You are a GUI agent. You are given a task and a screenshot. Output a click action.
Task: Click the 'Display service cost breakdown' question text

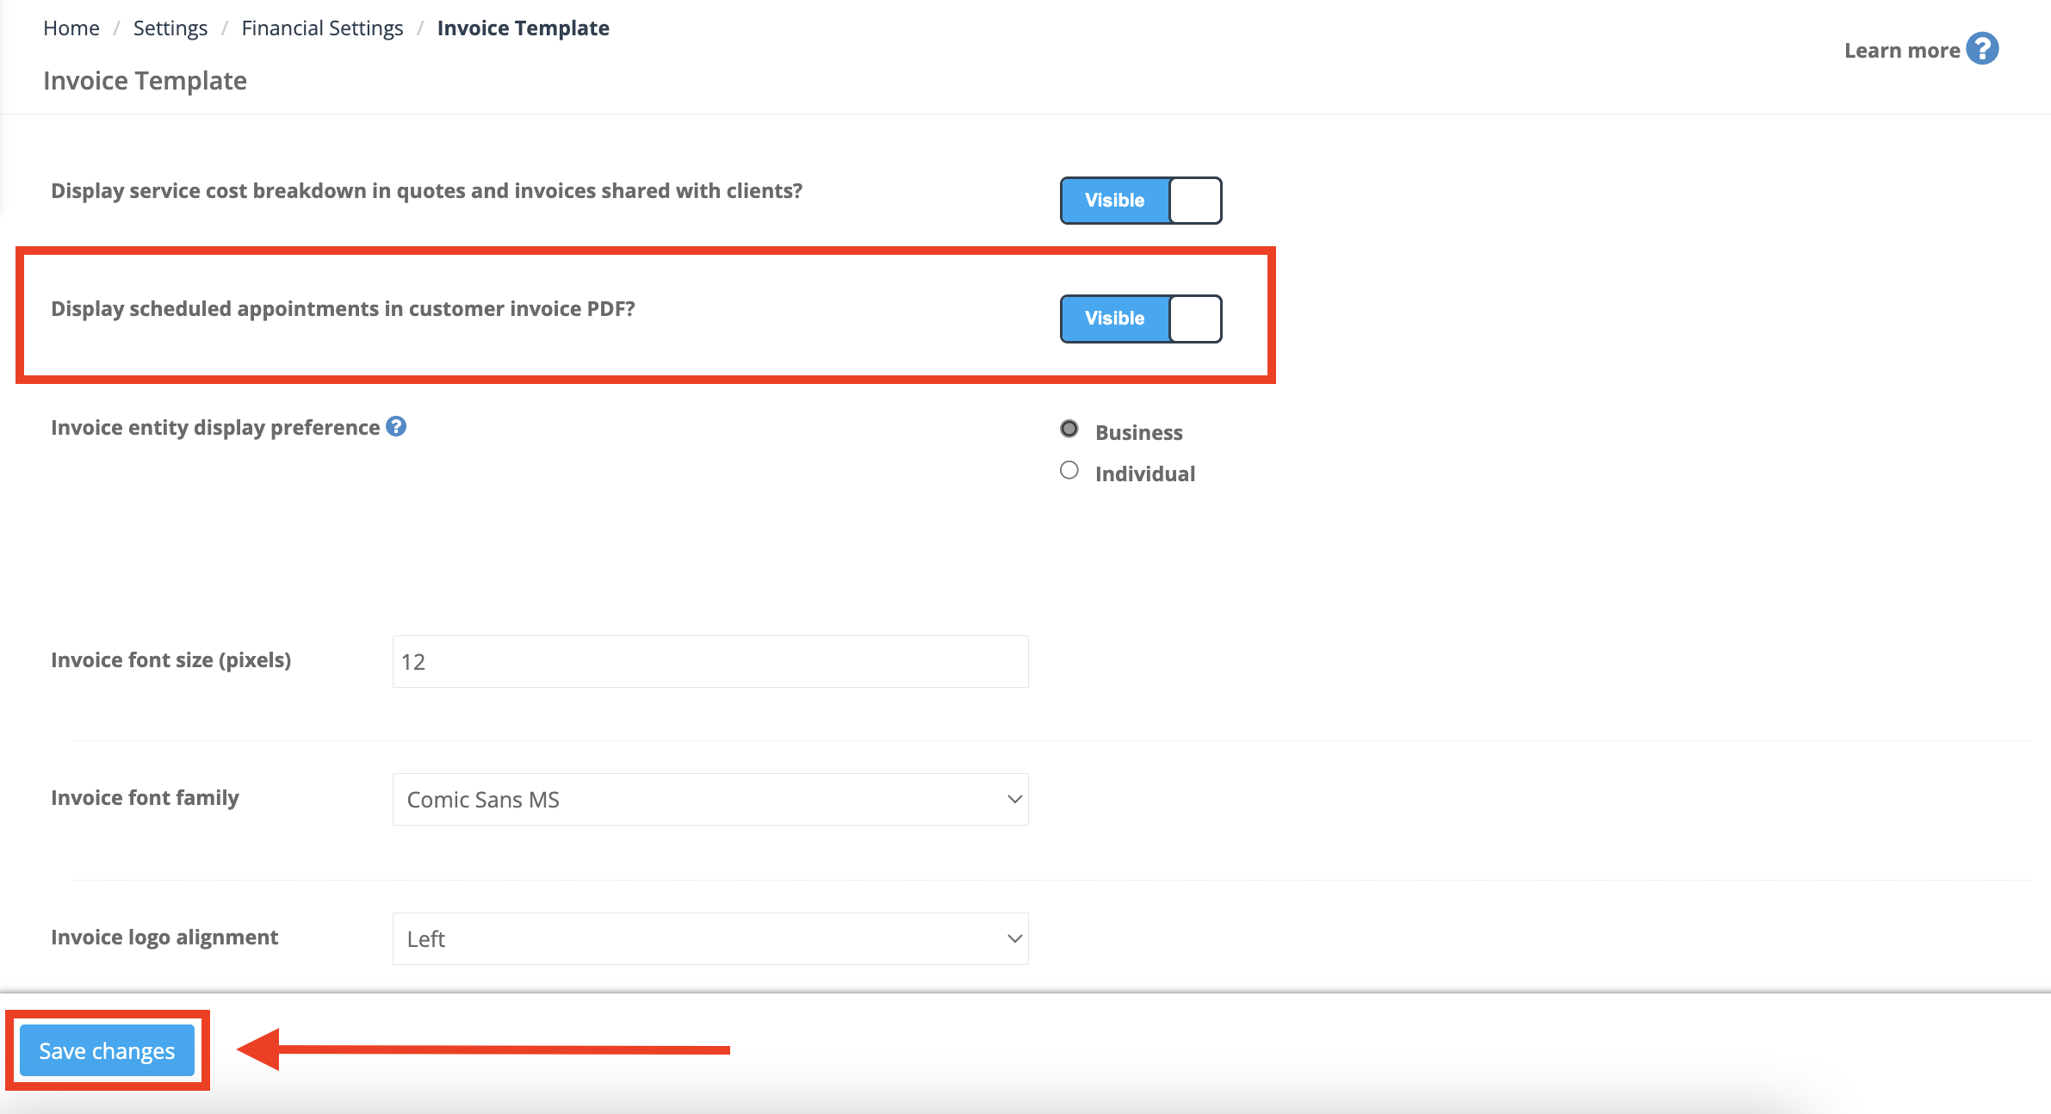click(427, 191)
